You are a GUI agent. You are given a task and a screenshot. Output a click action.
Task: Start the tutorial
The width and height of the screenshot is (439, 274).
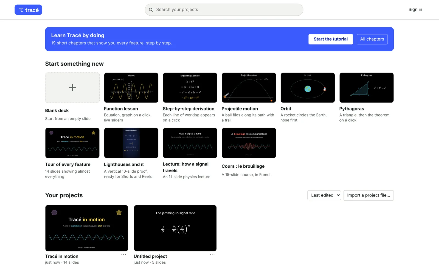pos(331,39)
